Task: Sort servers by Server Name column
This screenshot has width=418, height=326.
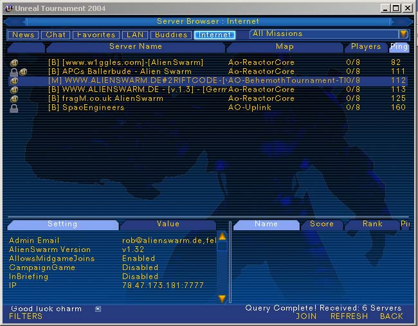Action: click(136, 47)
